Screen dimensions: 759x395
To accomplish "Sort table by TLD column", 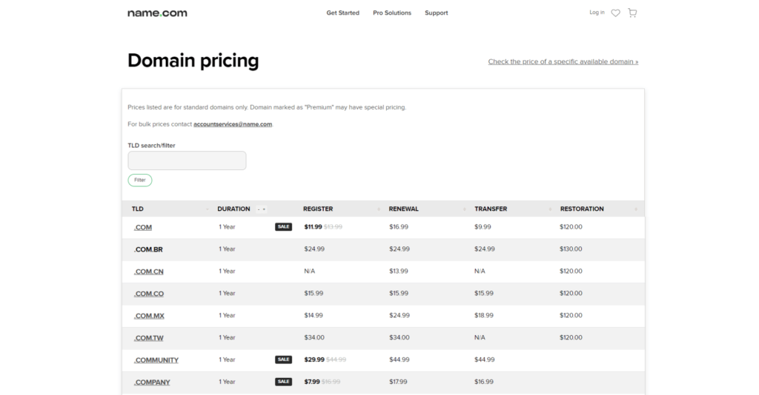I will (170, 209).
